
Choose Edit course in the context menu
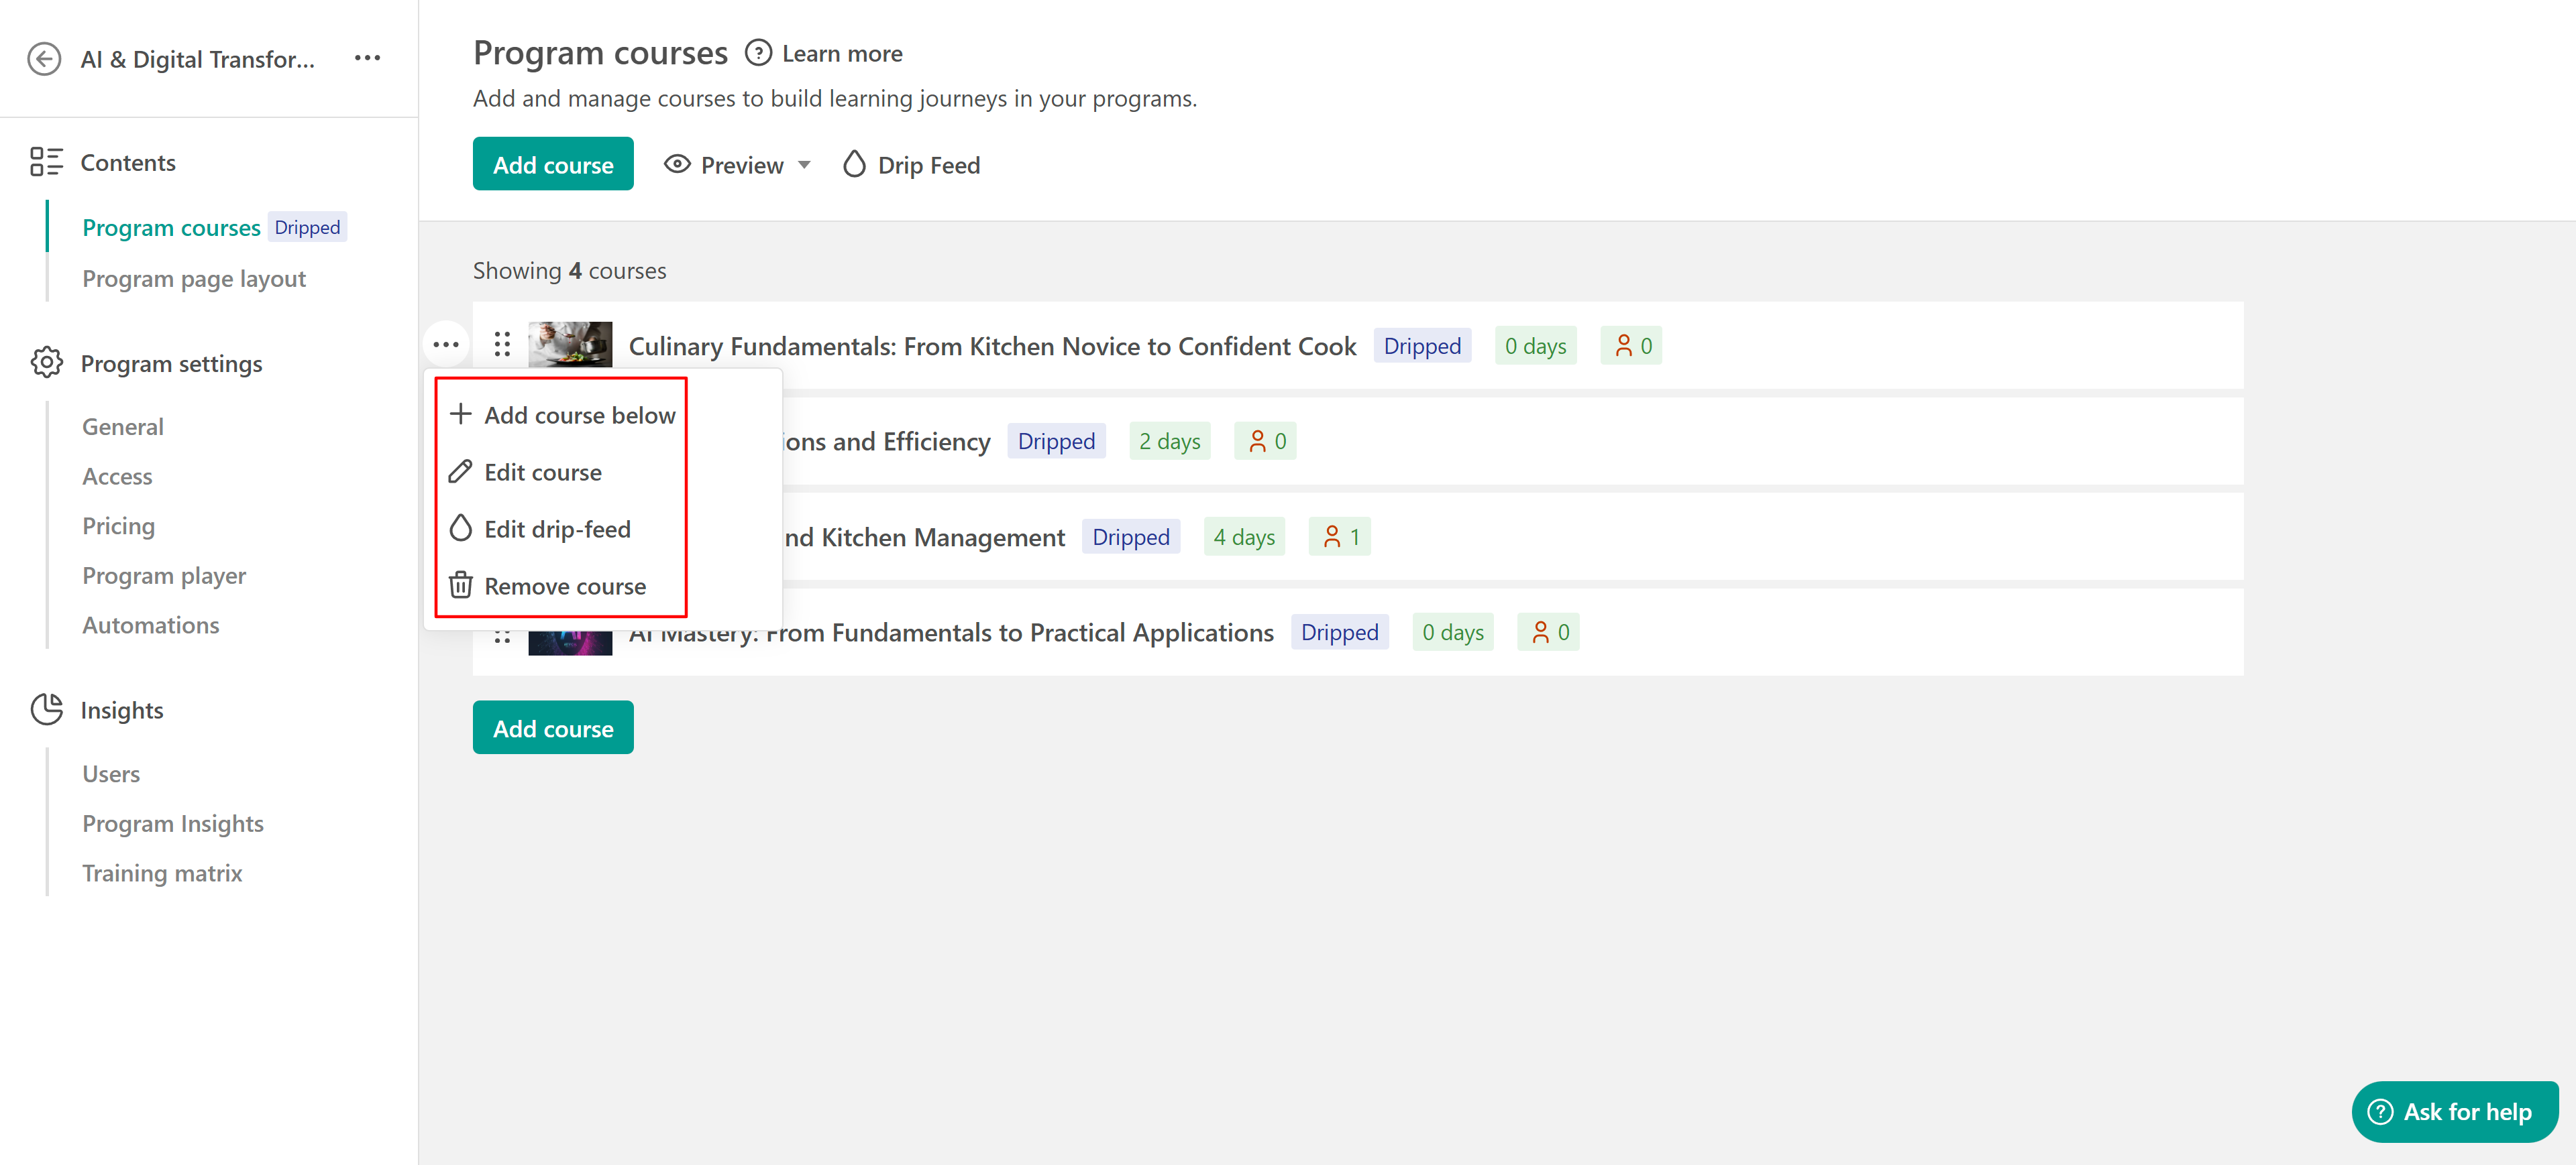543,472
